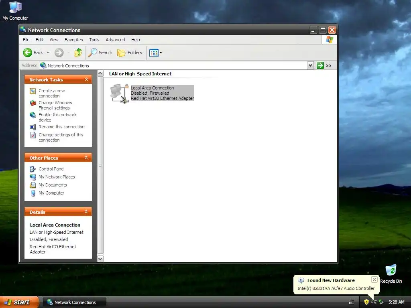The image size is (411, 308).
Task: Click the sidebar scrollbar up arrow
Action: 100,74
